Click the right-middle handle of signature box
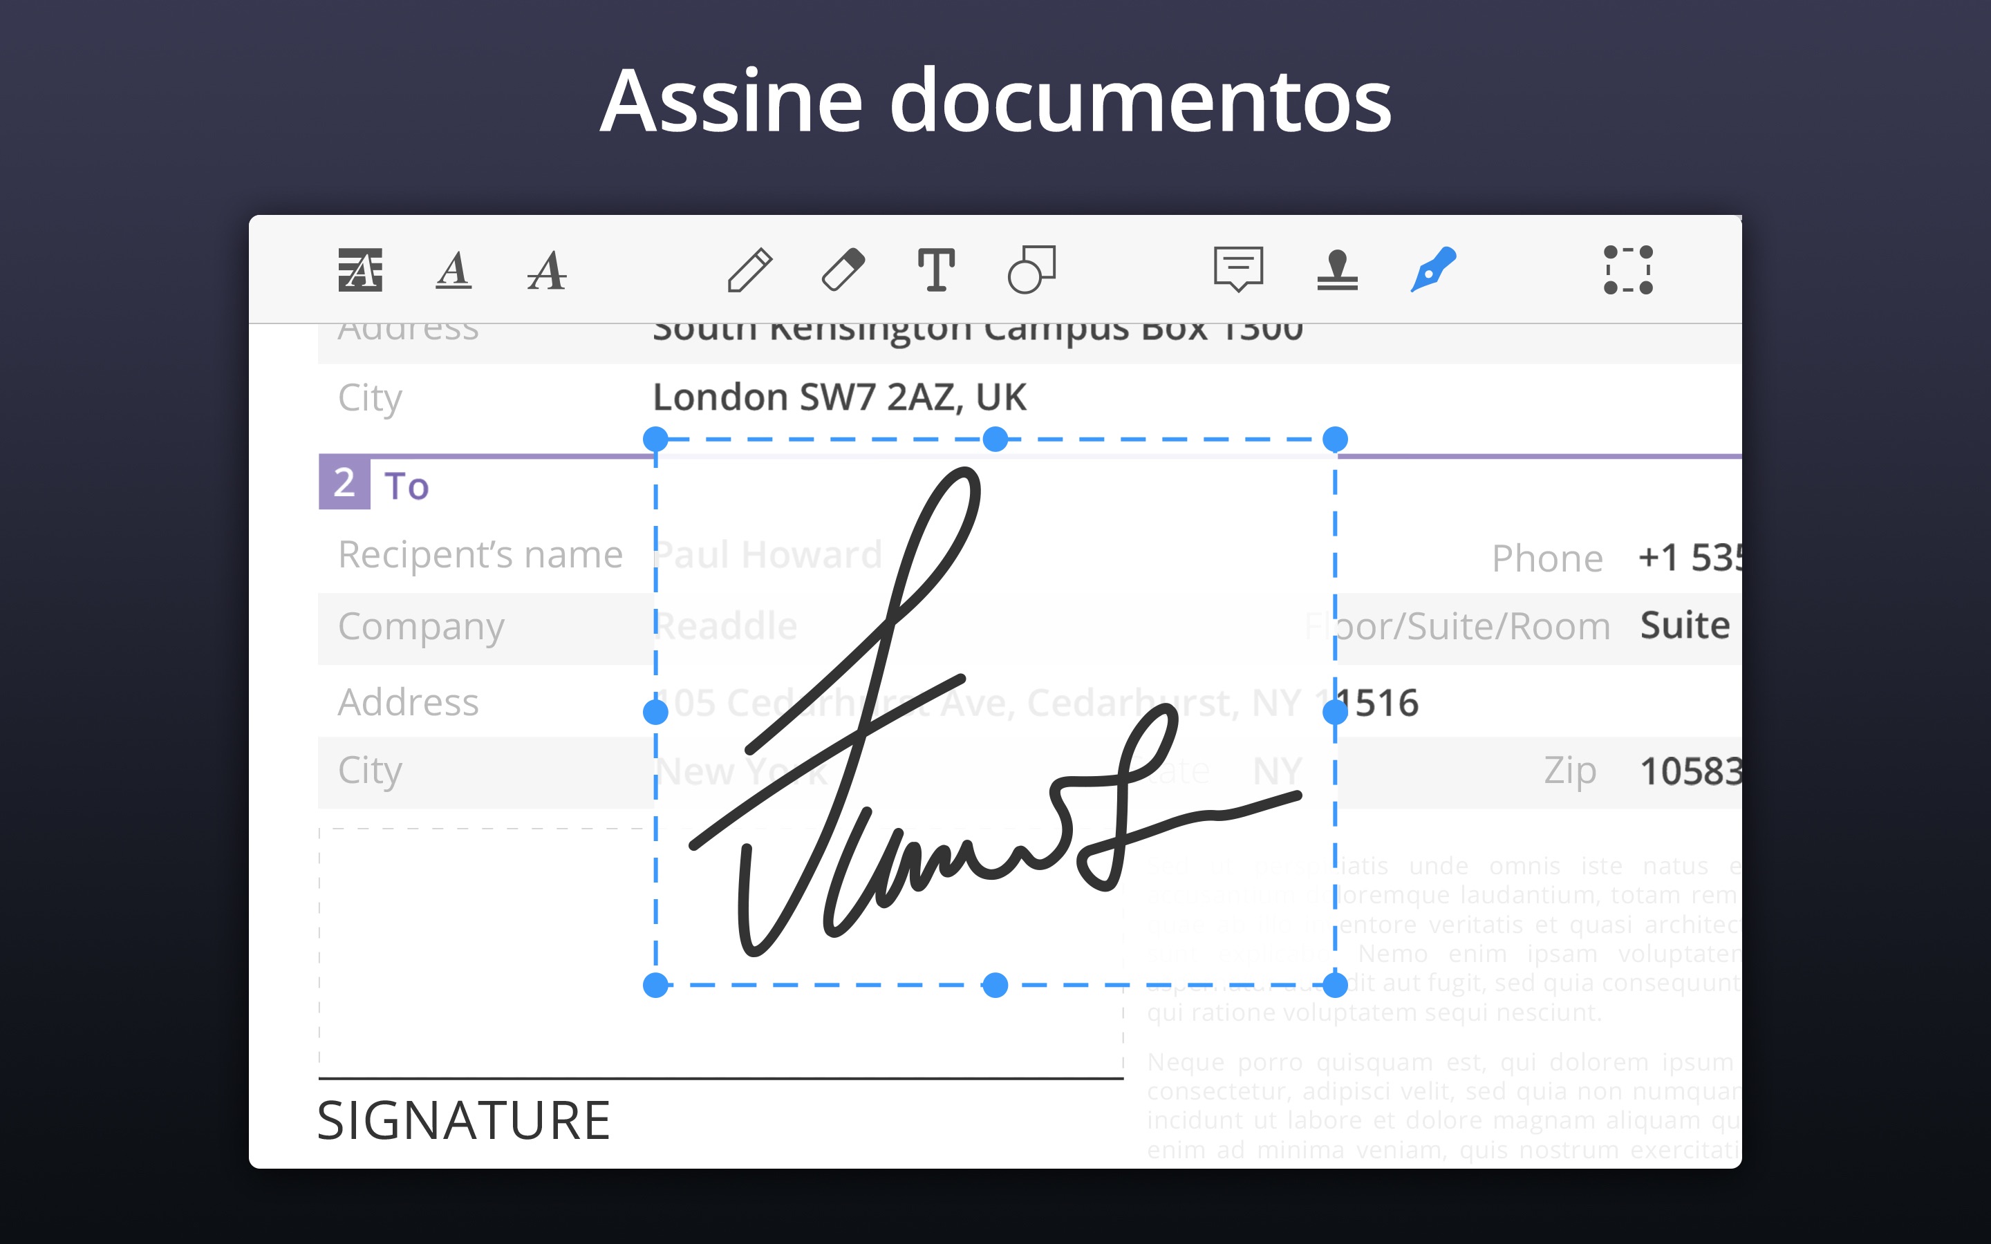 (1336, 712)
